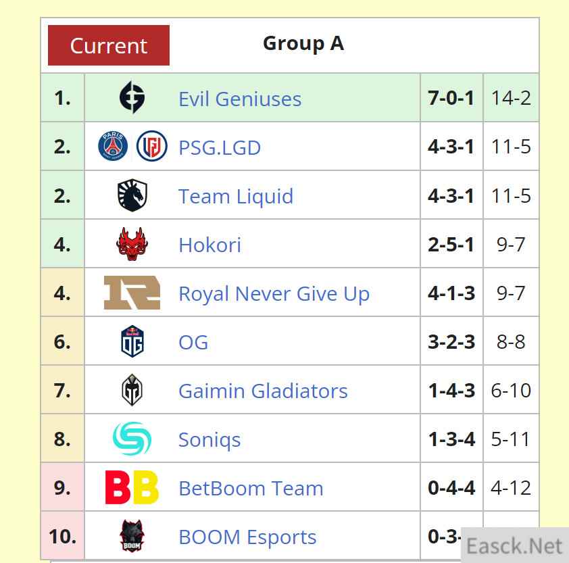Image resolution: width=569 pixels, height=563 pixels.
Task: Click the Team Liquid horse shield logo
Action: click(x=132, y=195)
